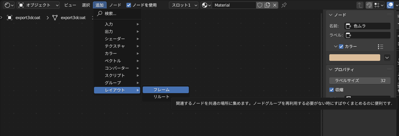Image resolution: width=399 pixels, height=136 pixels.
Task: Toggle the ノードを使用 checkbox
Action: [x=129, y=5]
